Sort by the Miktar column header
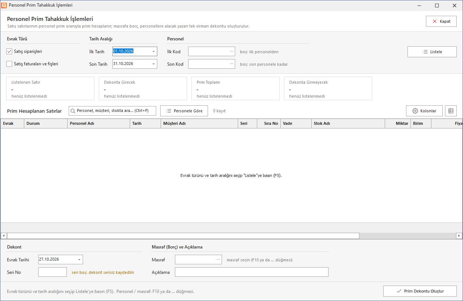Screen dimensions: 463x301 click(398, 123)
